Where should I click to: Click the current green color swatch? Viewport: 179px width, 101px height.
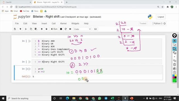tap(175, 81)
